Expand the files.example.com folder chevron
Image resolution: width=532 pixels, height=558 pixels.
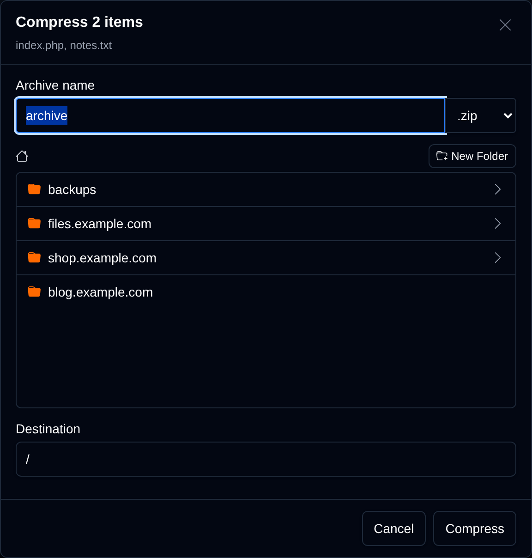[498, 224]
